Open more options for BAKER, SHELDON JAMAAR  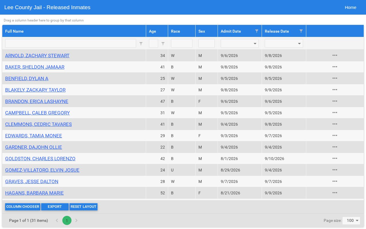(335, 67)
